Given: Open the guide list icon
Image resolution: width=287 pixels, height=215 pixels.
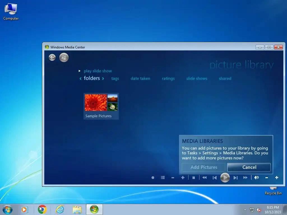Looking at the screenshot, I should (x=163, y=177).
